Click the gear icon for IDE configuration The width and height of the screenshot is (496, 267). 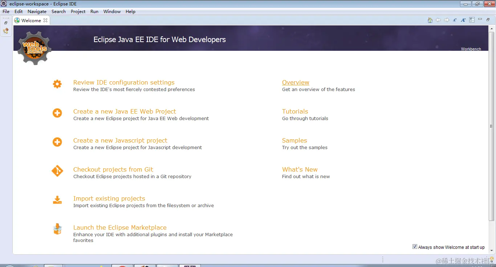tap(57, 84)
